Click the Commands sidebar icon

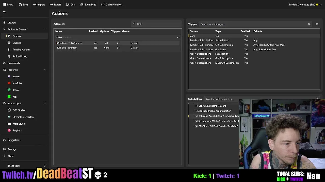click(4, 63)
